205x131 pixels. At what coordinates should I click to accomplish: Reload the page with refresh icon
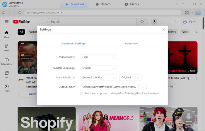tap(20, 13)
